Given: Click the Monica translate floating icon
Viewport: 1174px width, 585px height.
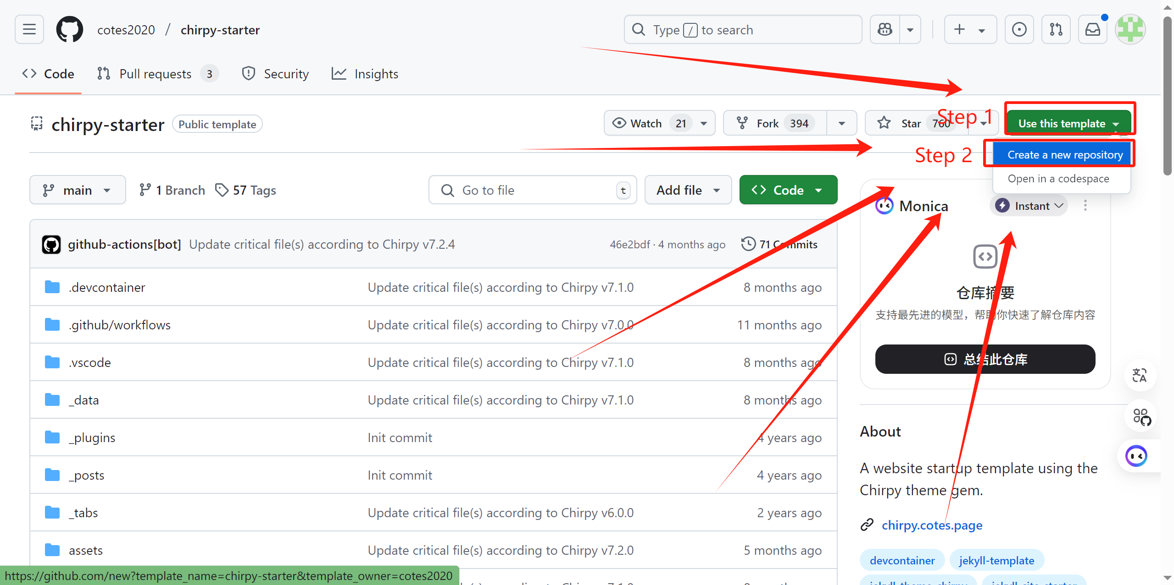Looking at the screenshot, I should (x=1140, y=376).
